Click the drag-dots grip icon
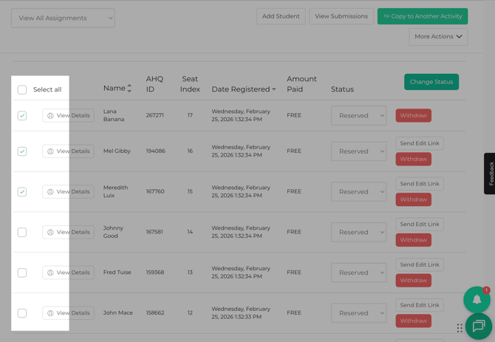Image resolution: width=495 pixels, height=342 pixels. pyautogui.click(x=460, y=328)
